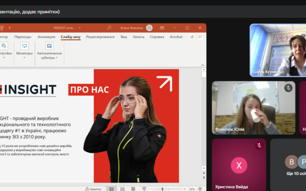
Task: Switch to Normal view in status bar
Action: point(111,189)
